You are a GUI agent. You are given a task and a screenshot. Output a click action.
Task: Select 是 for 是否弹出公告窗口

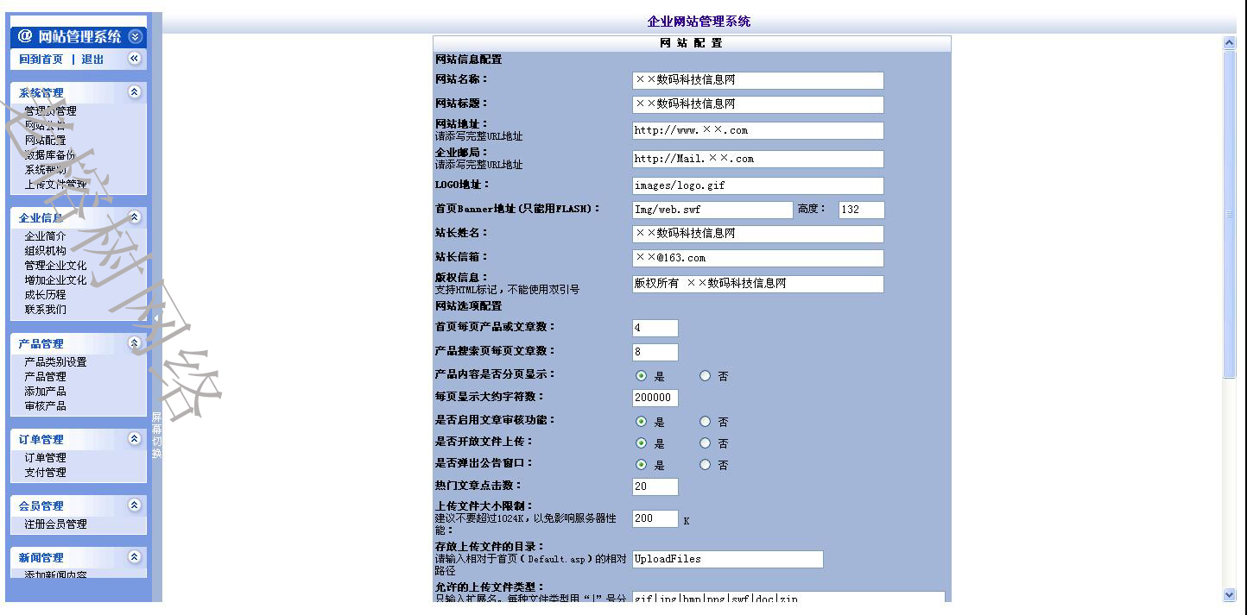coord(641,464)
